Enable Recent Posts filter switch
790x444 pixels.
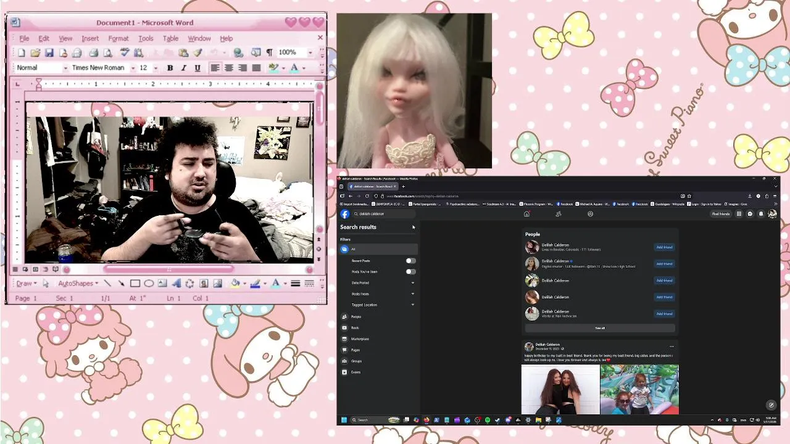coord(410,261)
